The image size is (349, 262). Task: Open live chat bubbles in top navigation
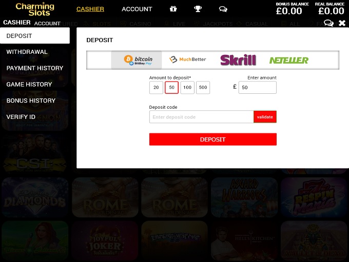223,9
